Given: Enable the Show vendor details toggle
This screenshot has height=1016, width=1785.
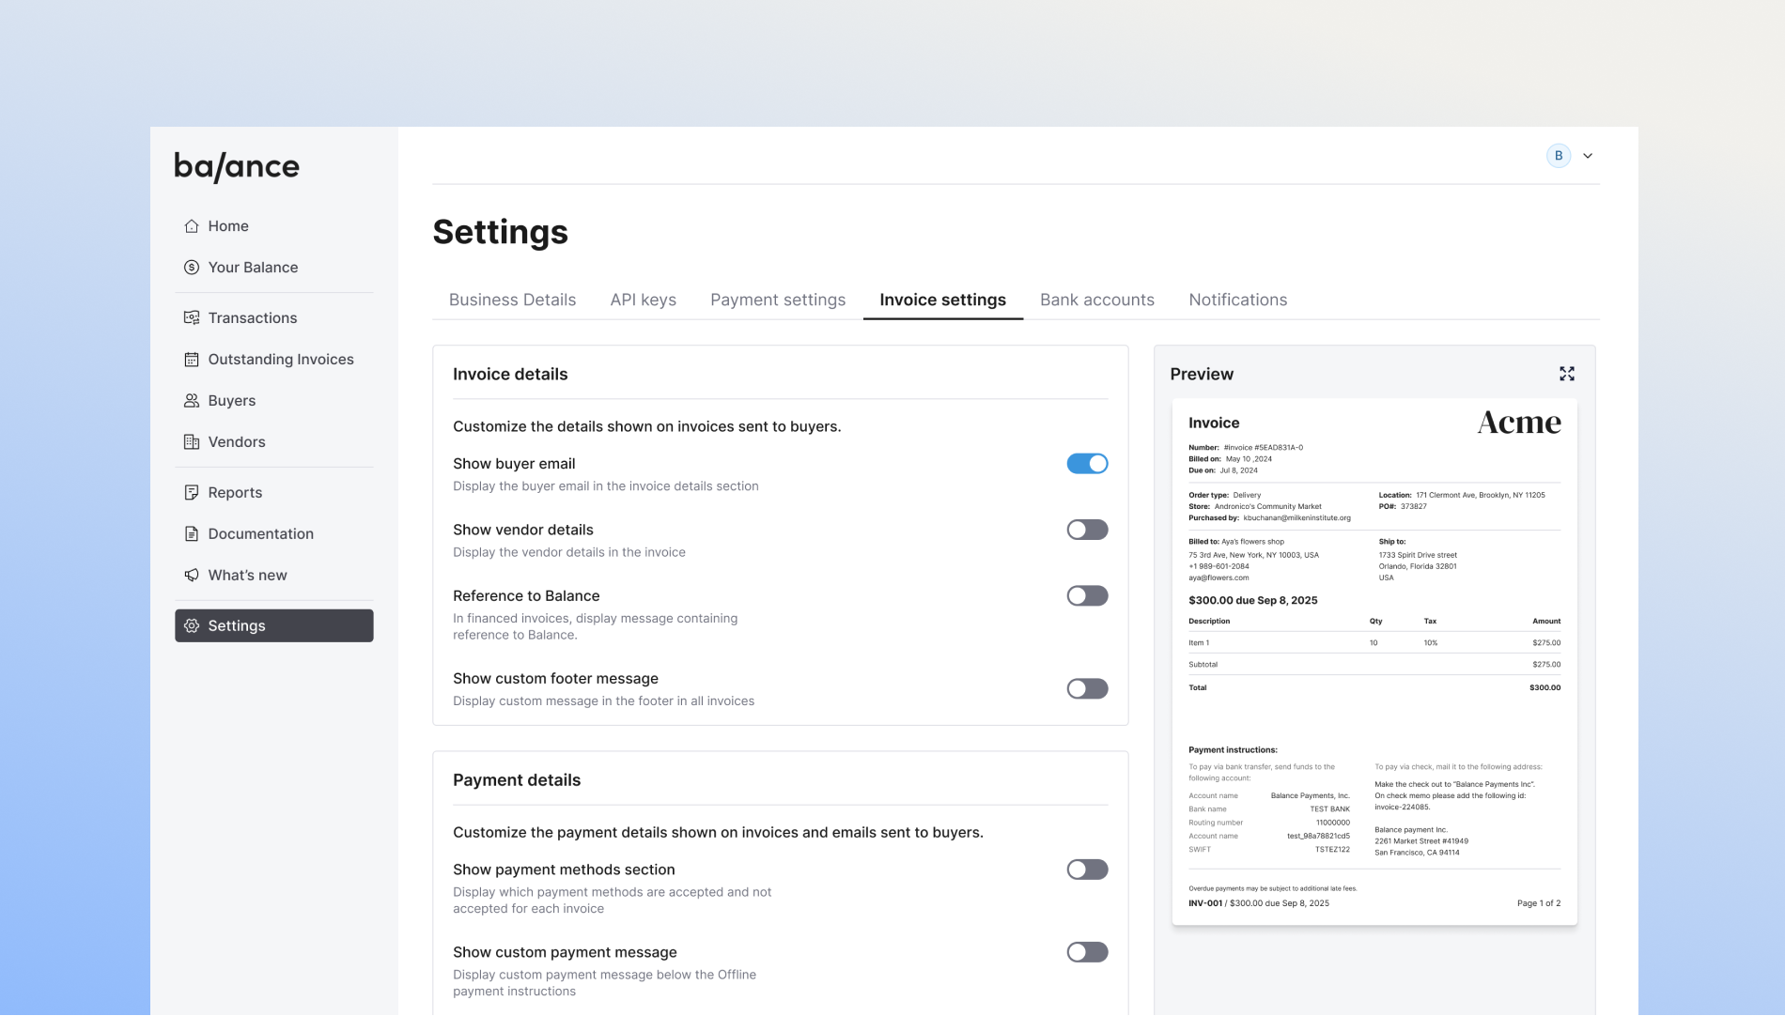Looking at the screenshot, I should click(x=1087, y=530).
